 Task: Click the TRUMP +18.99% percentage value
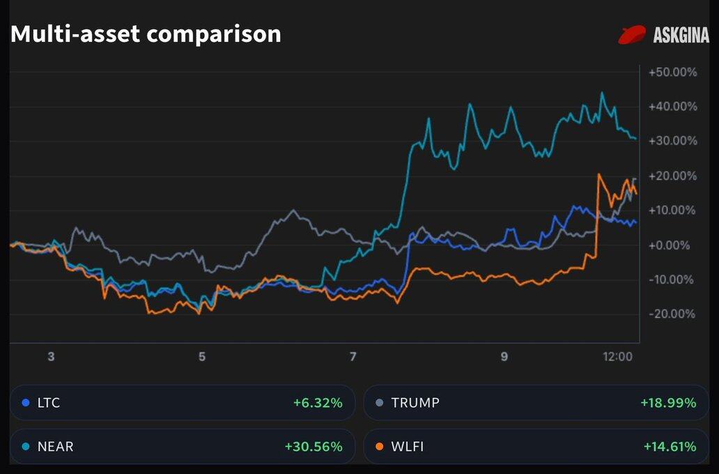[668, 402]
